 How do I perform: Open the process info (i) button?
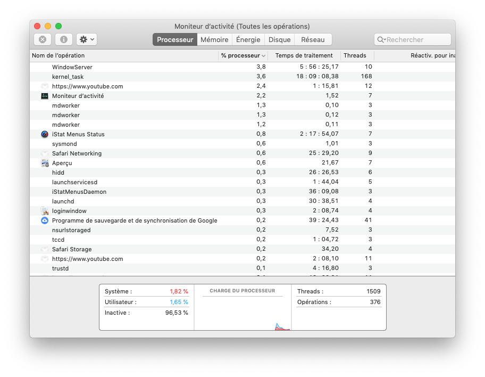(64, 39)
